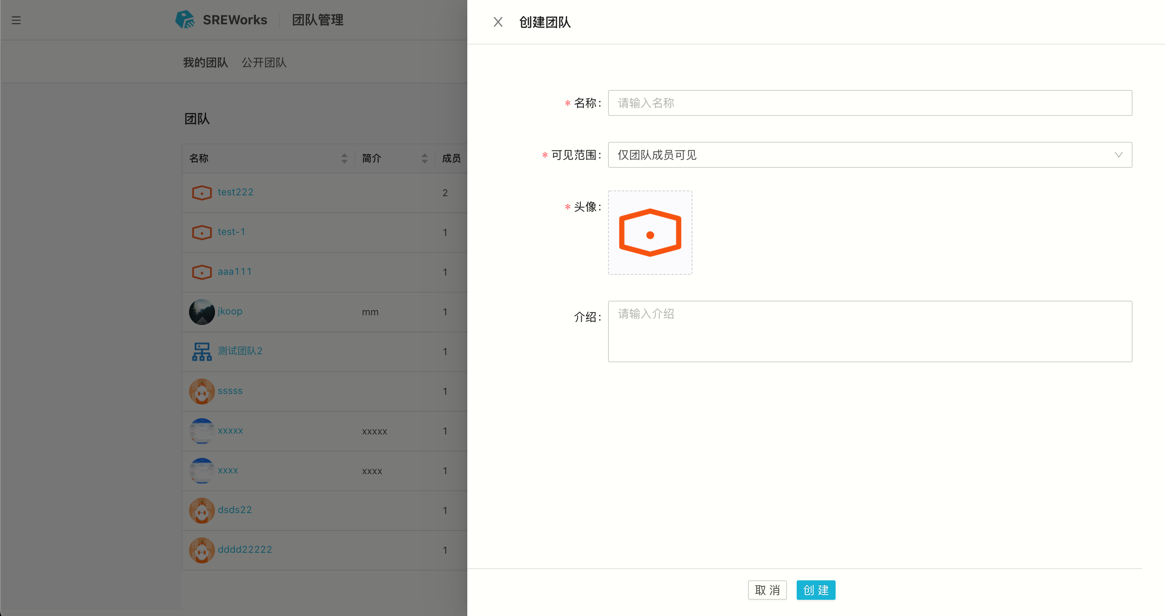Click the dropdown chevron arrow in 可见范围

[x=1118, y=155]
